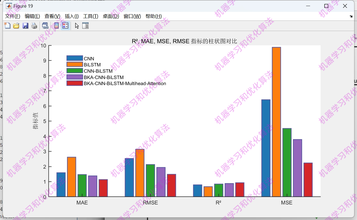This screenshot has width=357, height=220.
Task: Click the y-axis tick value 5
Action: (x=45, y=121)
